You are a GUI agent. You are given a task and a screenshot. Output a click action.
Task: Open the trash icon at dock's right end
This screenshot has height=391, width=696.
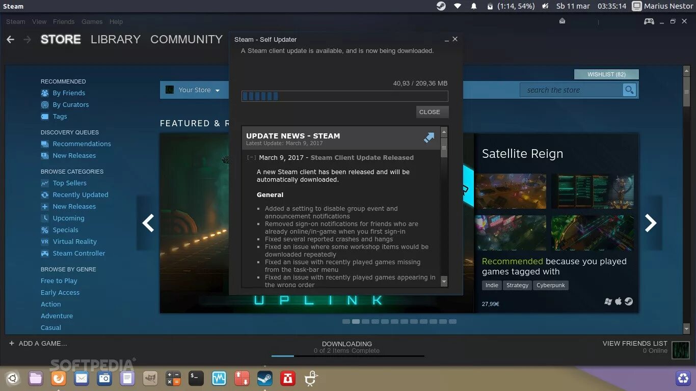(683, 378)
